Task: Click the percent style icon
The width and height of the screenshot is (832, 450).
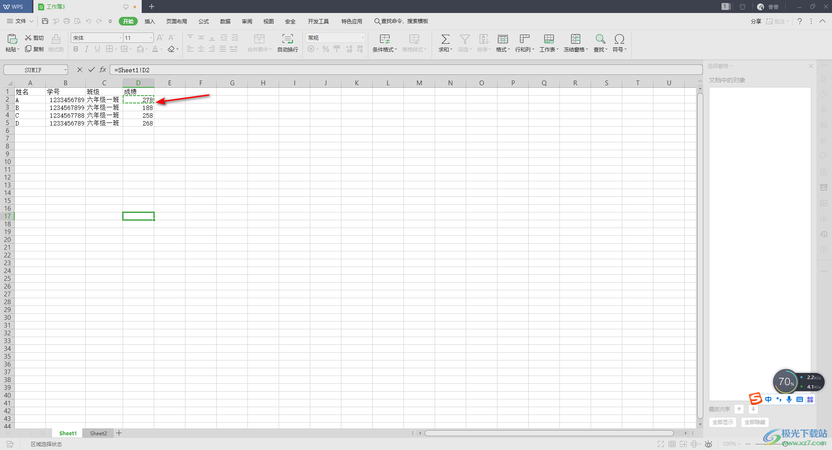Action: (x=326, y=49)
